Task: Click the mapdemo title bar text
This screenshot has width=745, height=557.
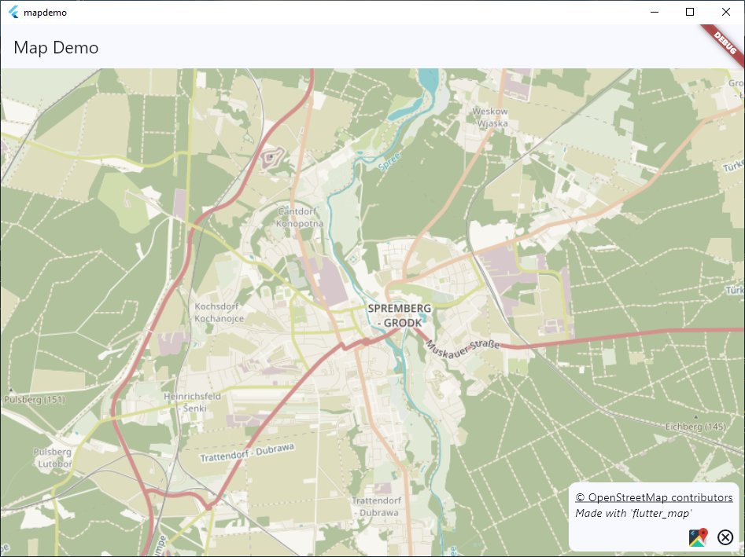Action: coord(46,12)
